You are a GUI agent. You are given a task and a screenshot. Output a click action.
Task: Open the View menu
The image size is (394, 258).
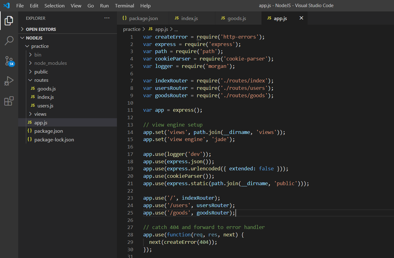point(76,6)
